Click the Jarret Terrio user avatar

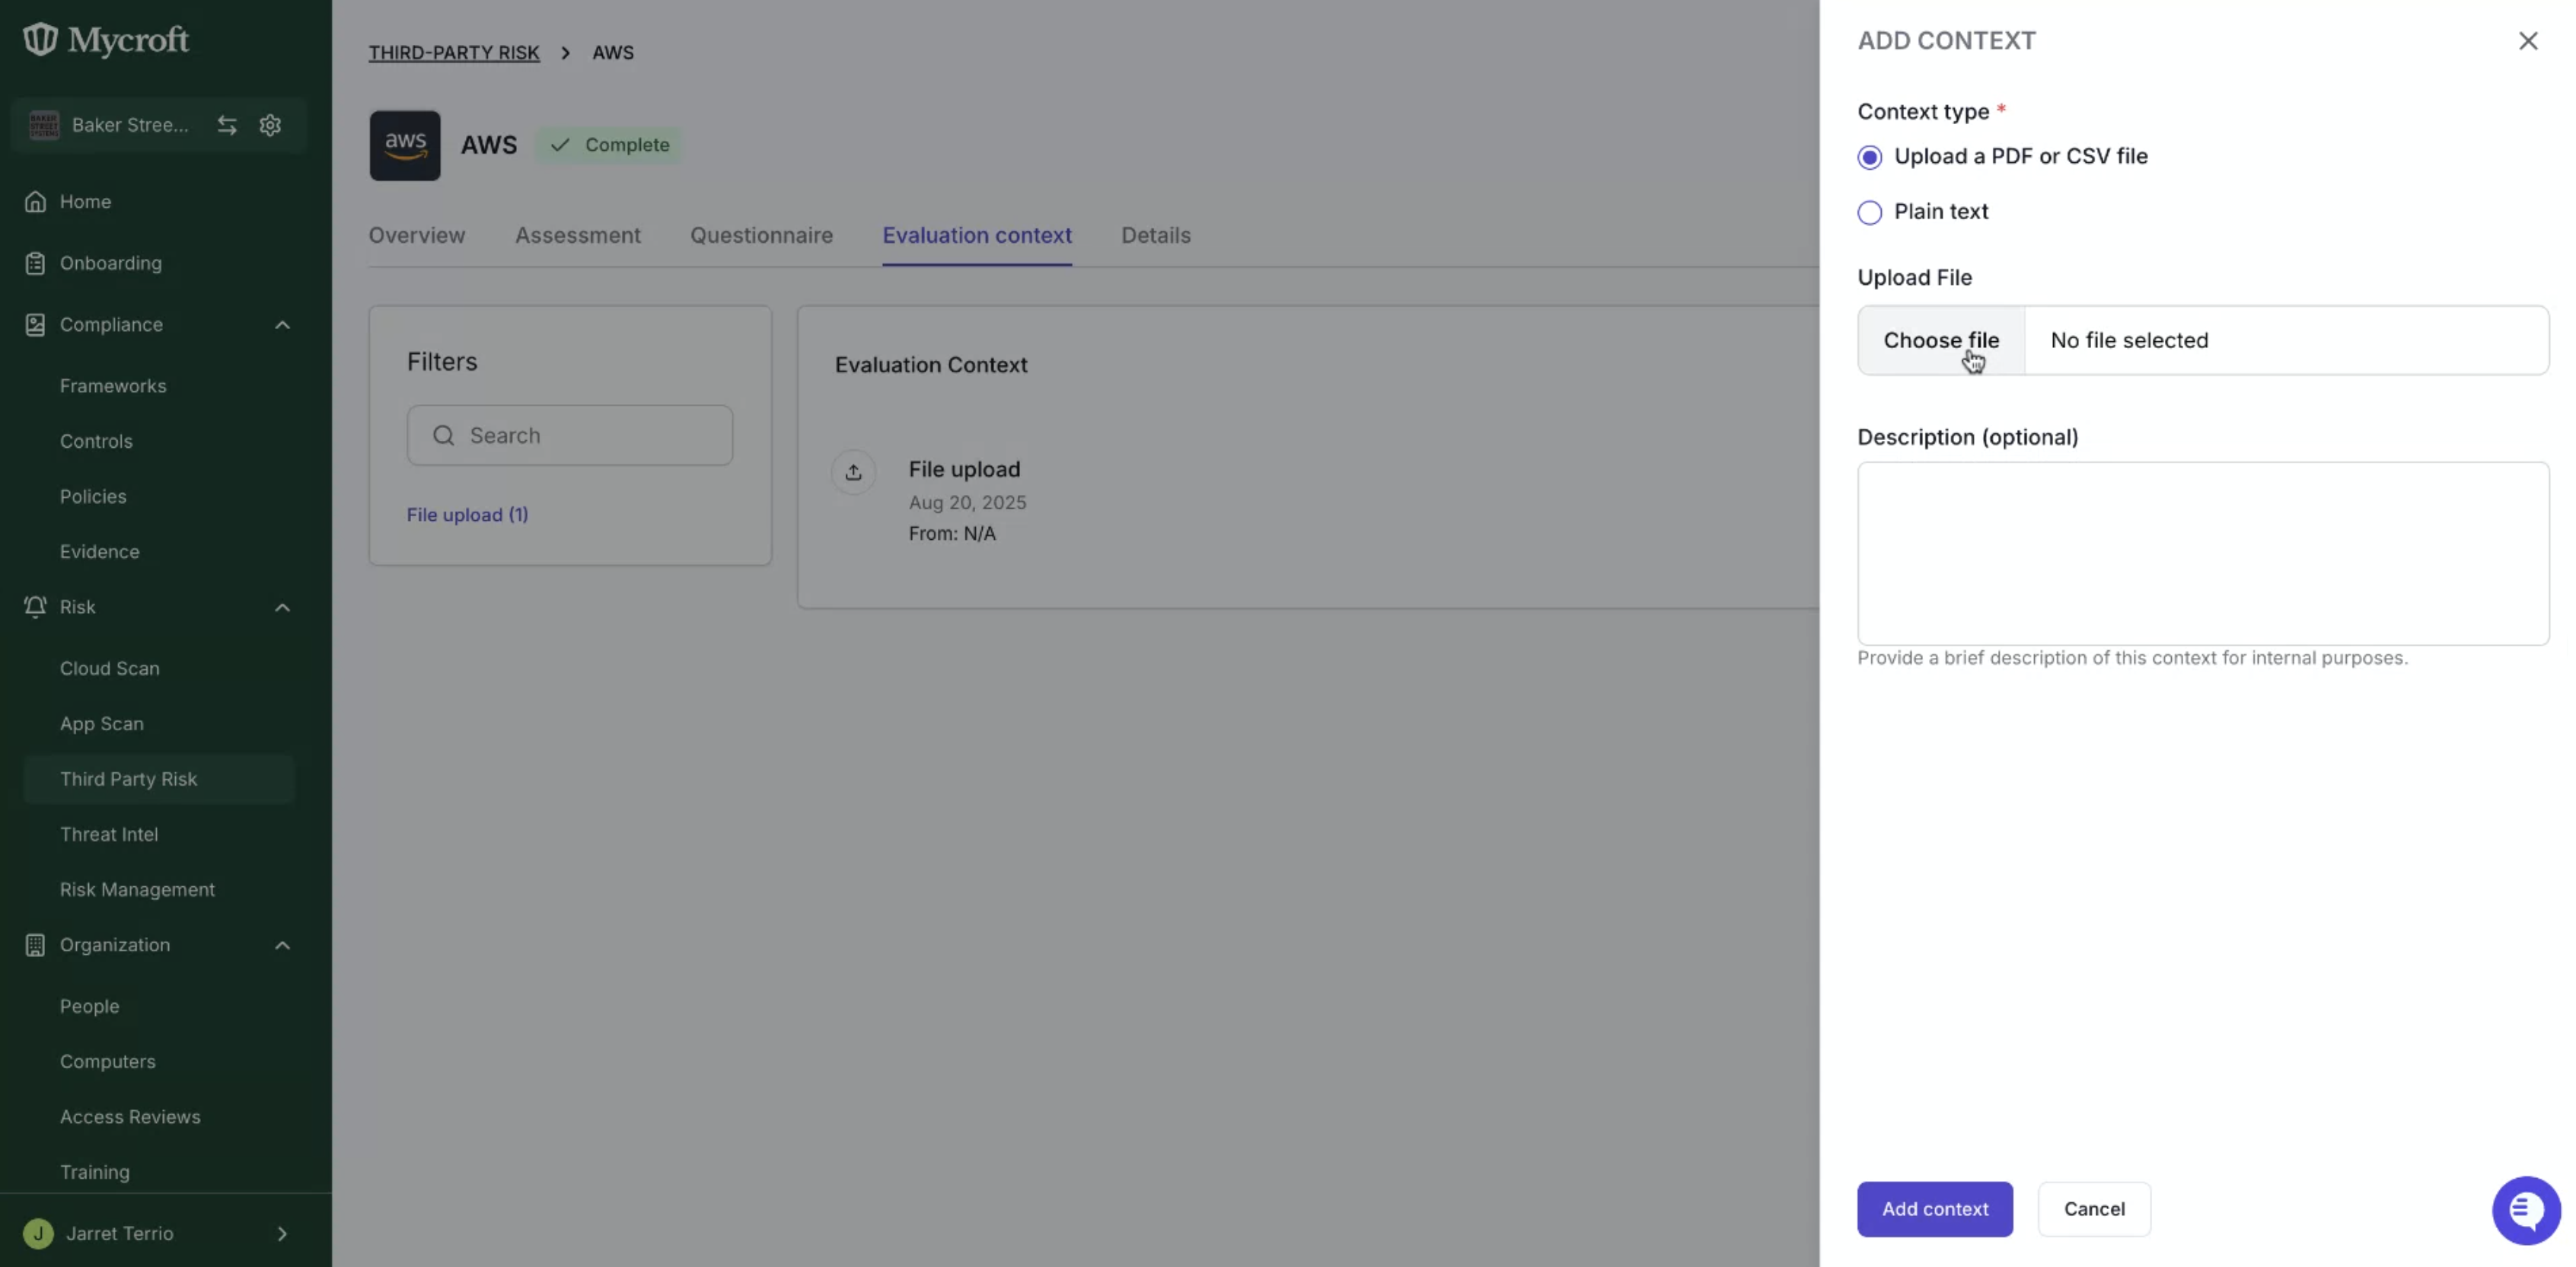(x=38, y=1233)
